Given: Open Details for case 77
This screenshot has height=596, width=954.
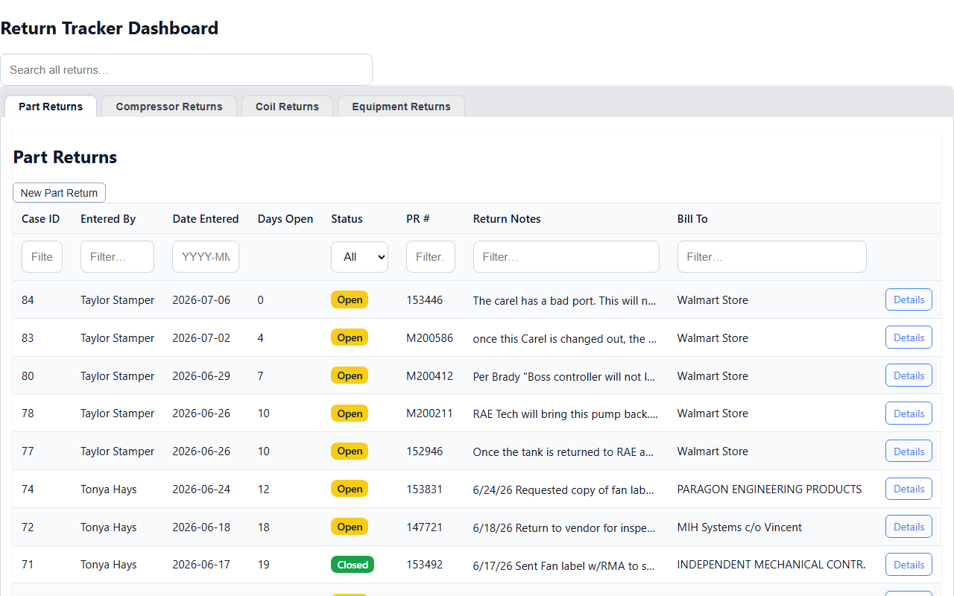Looking at the screenshot, I should click(909, 451).
